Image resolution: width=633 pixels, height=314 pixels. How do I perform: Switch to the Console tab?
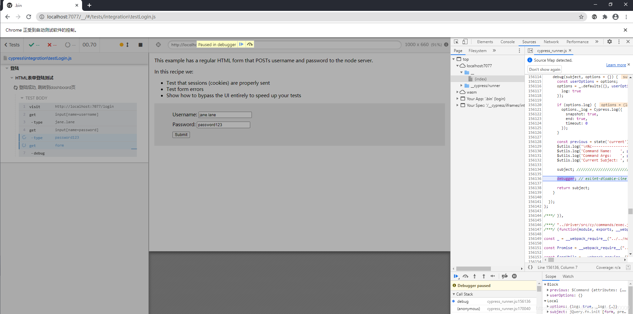coord(507,42)
